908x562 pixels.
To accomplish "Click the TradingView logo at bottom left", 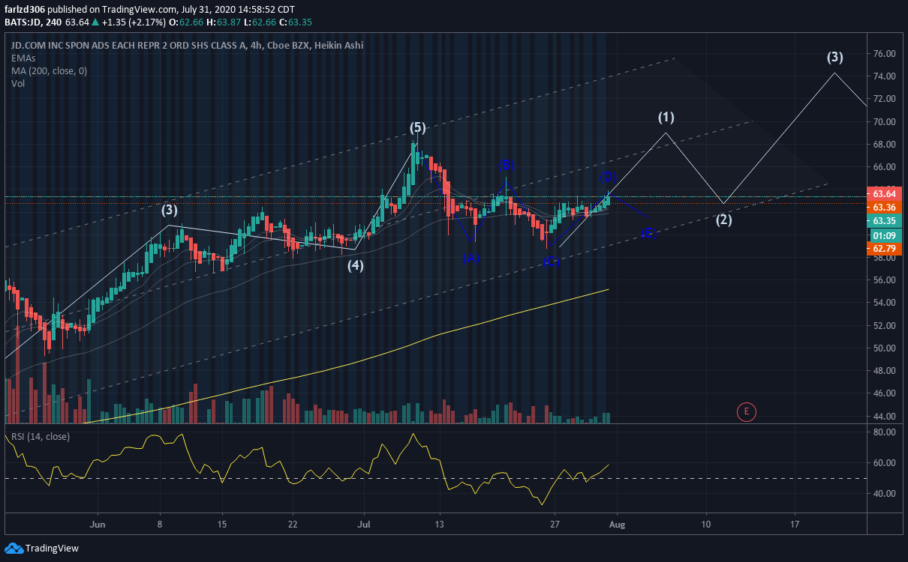I will [42, 548].
